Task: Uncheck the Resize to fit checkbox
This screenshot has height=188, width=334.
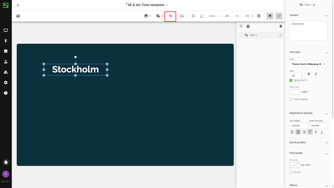Action: pyautogui.click(x=291, y=80)
